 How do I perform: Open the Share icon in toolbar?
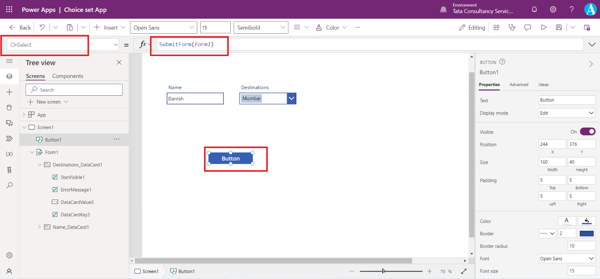tap(496, 27)
